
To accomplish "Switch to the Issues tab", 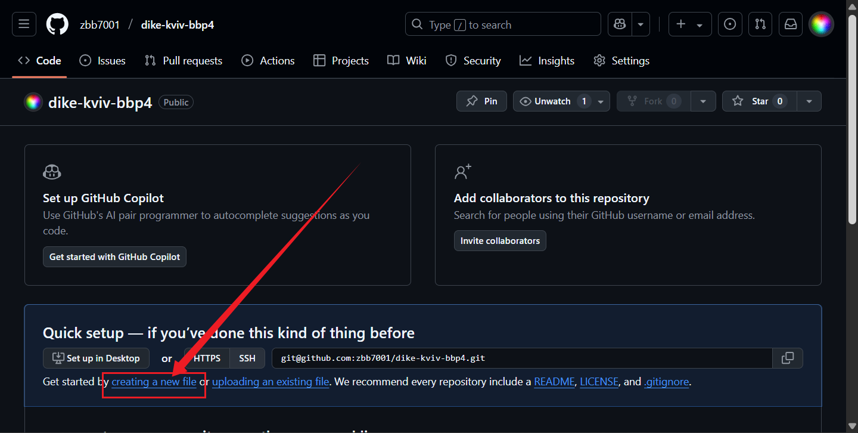I will pos(102,60).
